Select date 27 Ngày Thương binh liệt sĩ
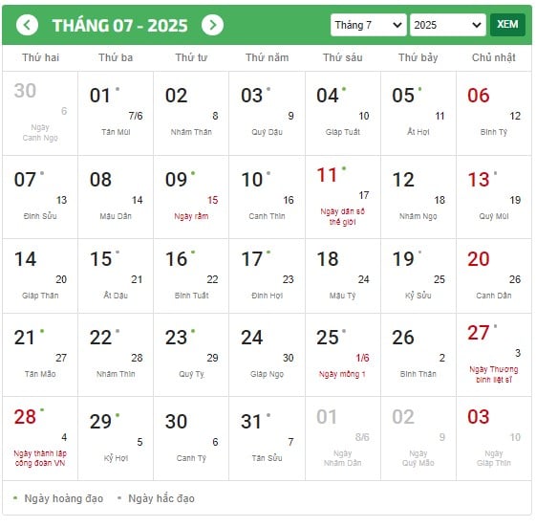536x527 pixels. [x=494, y=355]
